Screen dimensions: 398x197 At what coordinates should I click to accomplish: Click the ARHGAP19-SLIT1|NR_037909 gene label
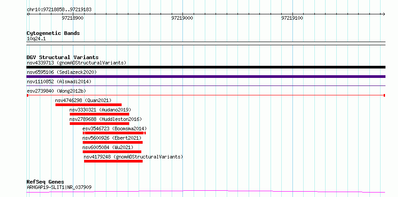(59, 188)
